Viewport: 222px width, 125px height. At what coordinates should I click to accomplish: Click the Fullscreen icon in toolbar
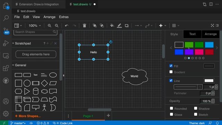pyautogui.click(x=212, y=25)
